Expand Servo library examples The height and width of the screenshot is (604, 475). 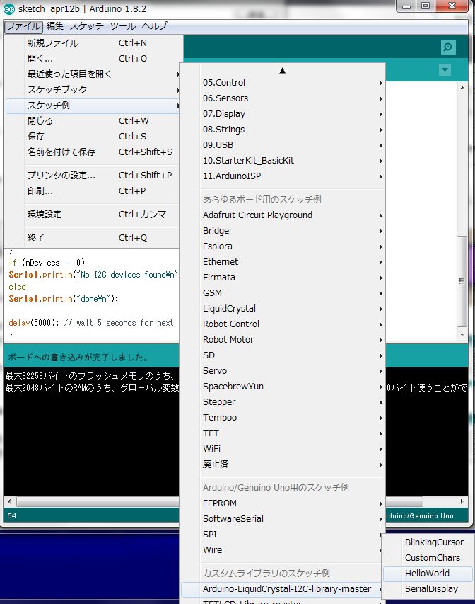coord(283,371)
